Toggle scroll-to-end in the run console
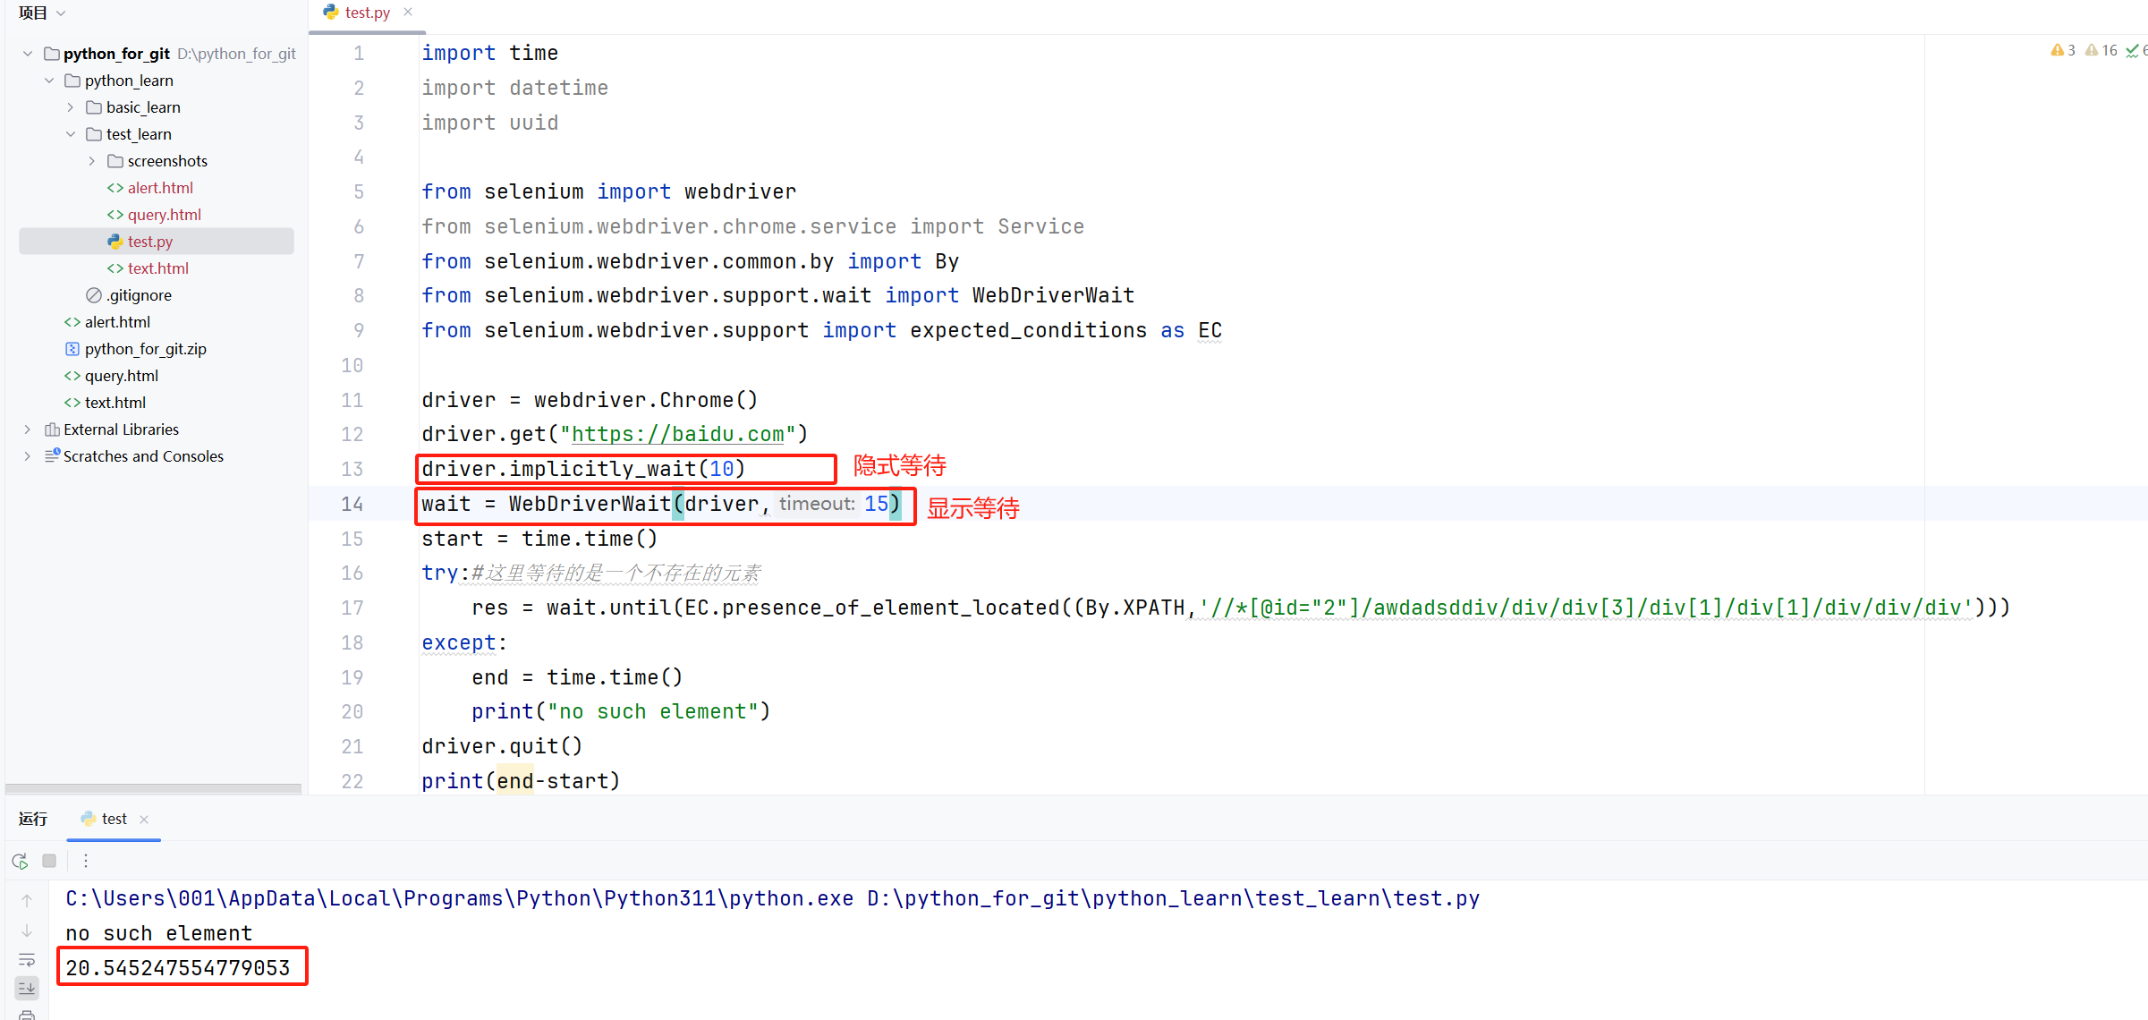The image size is (2148, 1020). coord(27,988)
